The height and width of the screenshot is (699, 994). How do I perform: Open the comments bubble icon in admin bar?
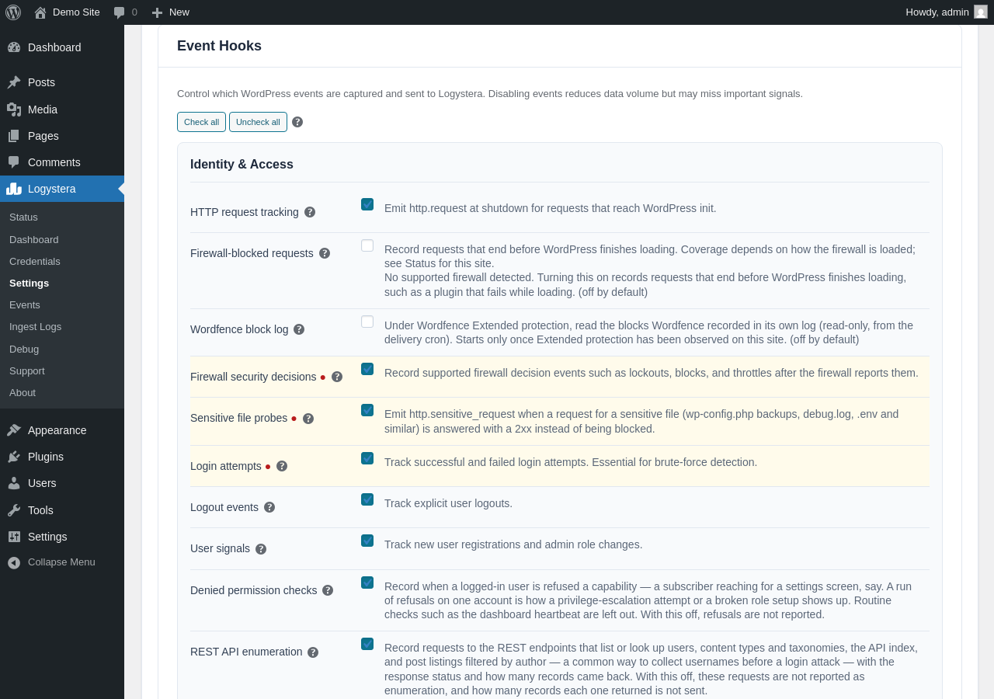[x=119, y=12]
